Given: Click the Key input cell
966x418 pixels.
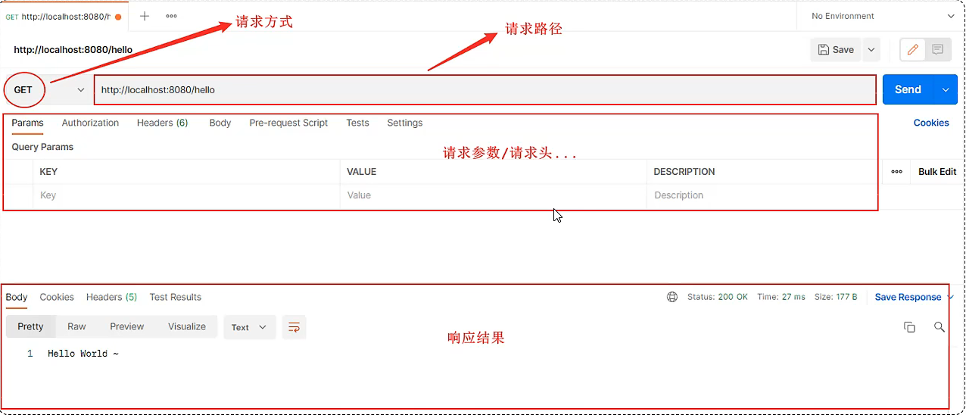Looking at the screenshot, I should (x=187, y=195).
